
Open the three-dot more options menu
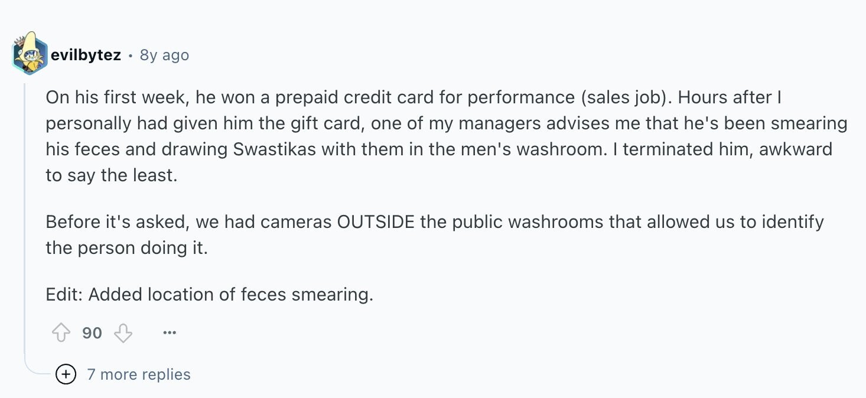[x=170, y=334]
